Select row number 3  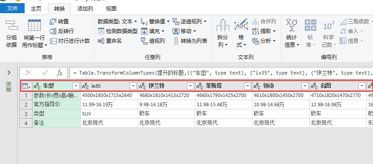(26, 114)
